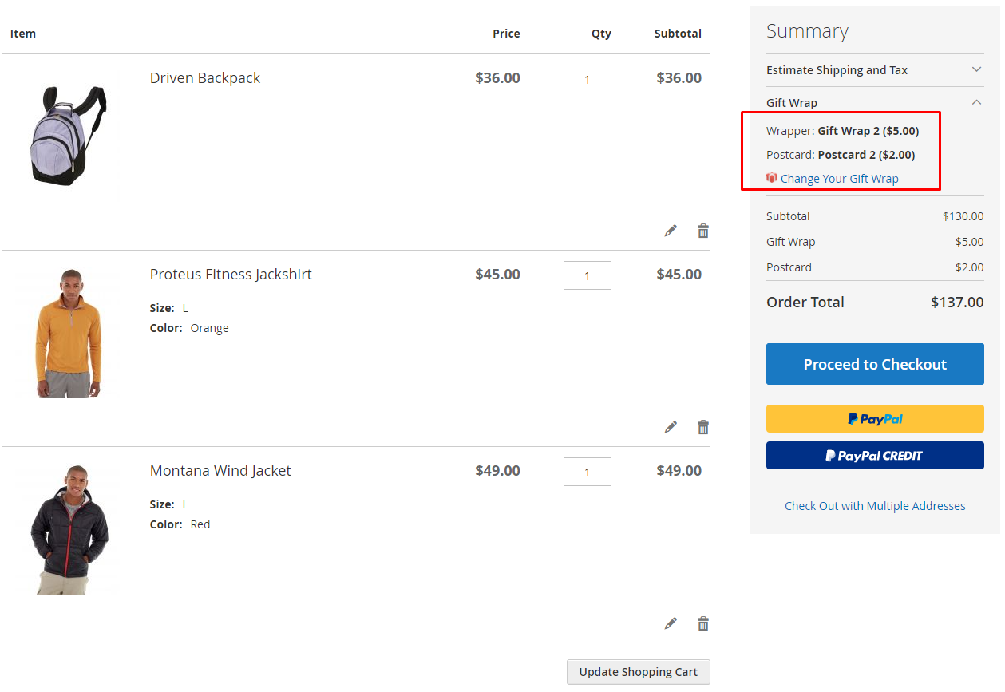Click the edit pencil for Driven Backpack
Image resolution: width=1005 pixels, height=692 pixels.
click(671, 231)
